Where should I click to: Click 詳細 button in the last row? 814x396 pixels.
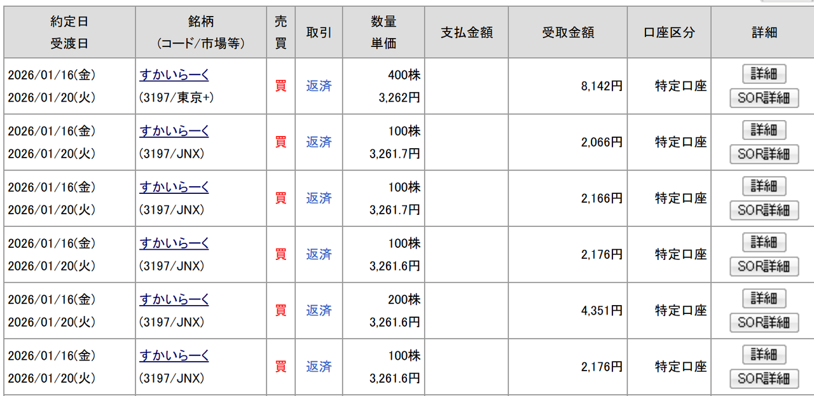764,353
